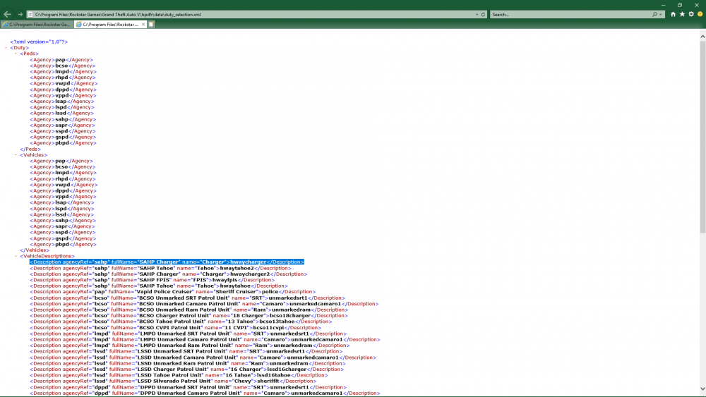The height and width of the screenshot is (397, 706).
Task: Open the Favorites star icon
Action: [682, 14]
